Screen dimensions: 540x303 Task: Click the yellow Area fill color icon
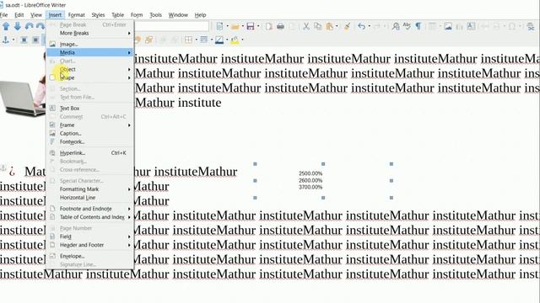[x=235, y=40]
